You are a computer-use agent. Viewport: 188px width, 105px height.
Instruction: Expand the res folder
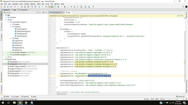(6, 57)
